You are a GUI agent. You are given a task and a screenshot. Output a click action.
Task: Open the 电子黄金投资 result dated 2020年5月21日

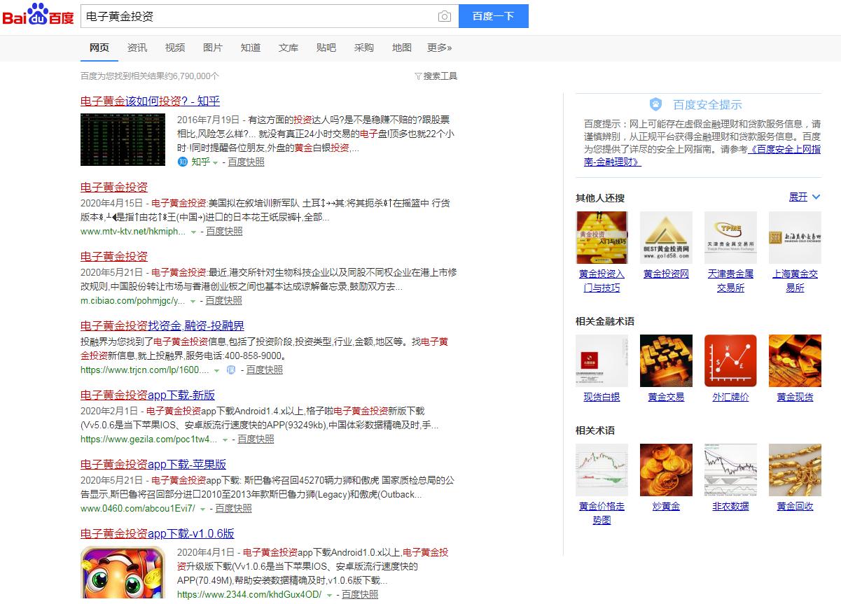[x=114, y=256]
